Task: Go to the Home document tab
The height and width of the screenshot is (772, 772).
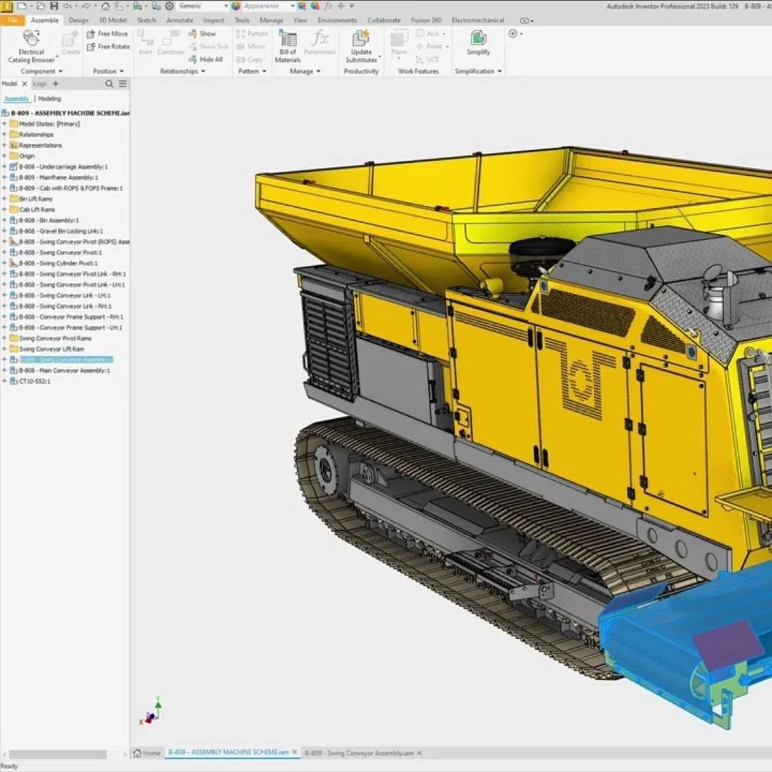Action: (x=147, y=753)
